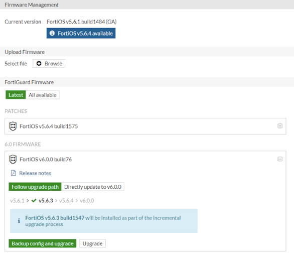The image size is (294, 261).
Task: Click shield icon beside FortiOS v6.0.0 build76
Action: pyautogui.click(x=13, y=159)
